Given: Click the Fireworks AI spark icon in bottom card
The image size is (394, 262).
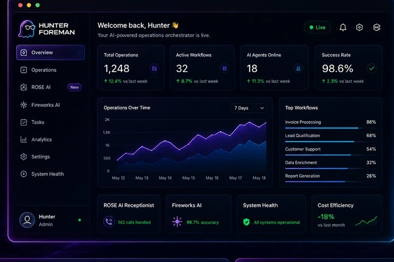Looking at the screenshot, I should pyautogui.click(x=177, y=221).
